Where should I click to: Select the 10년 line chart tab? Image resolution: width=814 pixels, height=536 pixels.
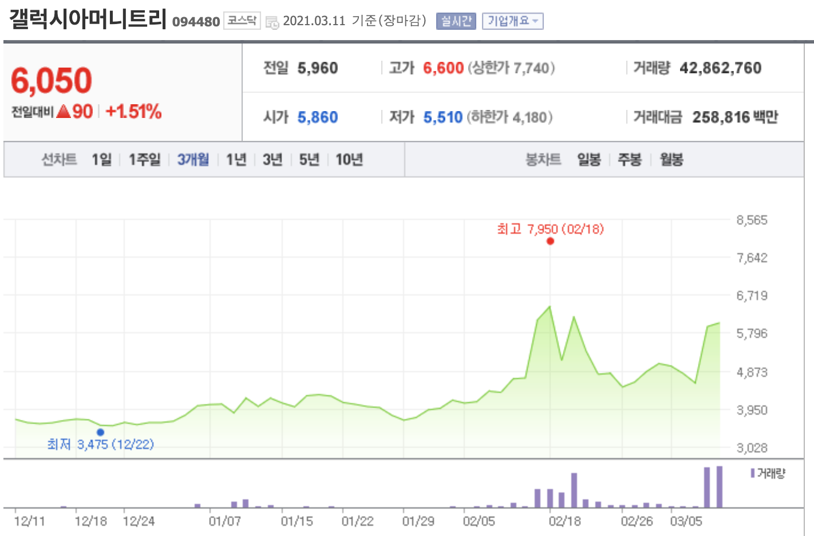(349, 159)
